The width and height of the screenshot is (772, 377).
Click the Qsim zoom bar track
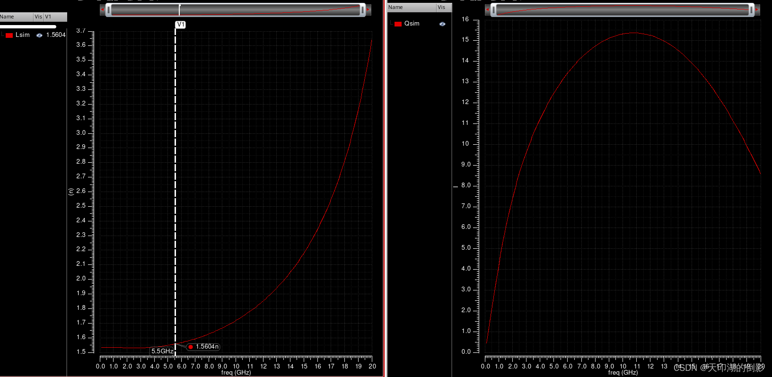623,9
